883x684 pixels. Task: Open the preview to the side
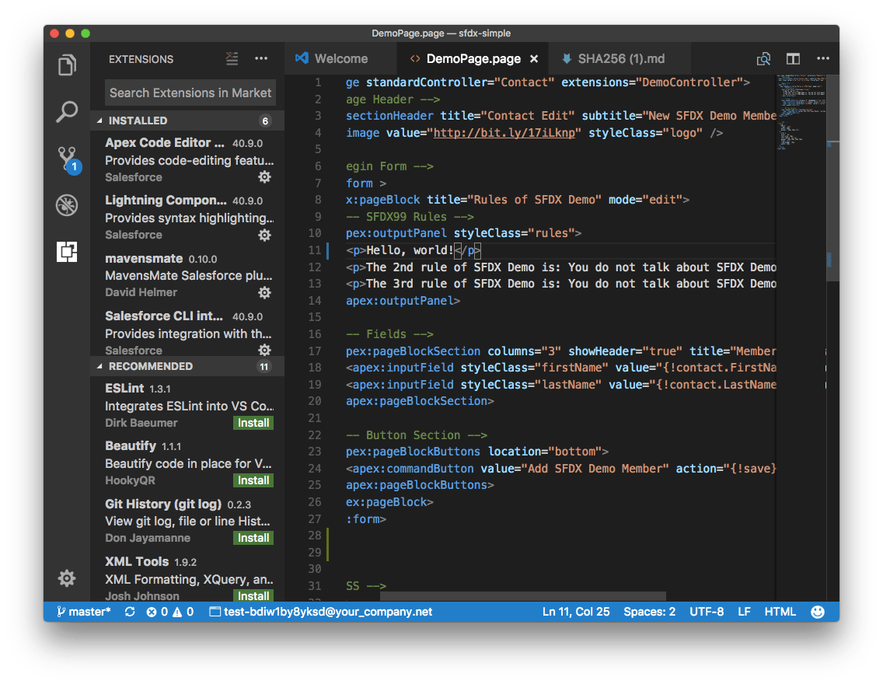(x=763, y=58)
